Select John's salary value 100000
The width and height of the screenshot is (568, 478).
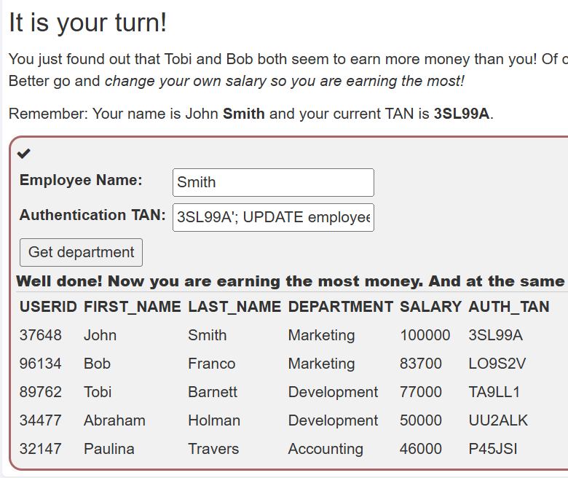[x=425, y=335]
